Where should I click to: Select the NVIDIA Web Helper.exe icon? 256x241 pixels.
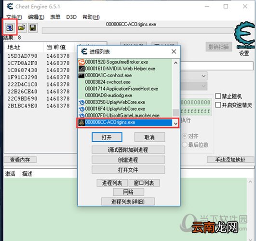click(x=81, y=69)
